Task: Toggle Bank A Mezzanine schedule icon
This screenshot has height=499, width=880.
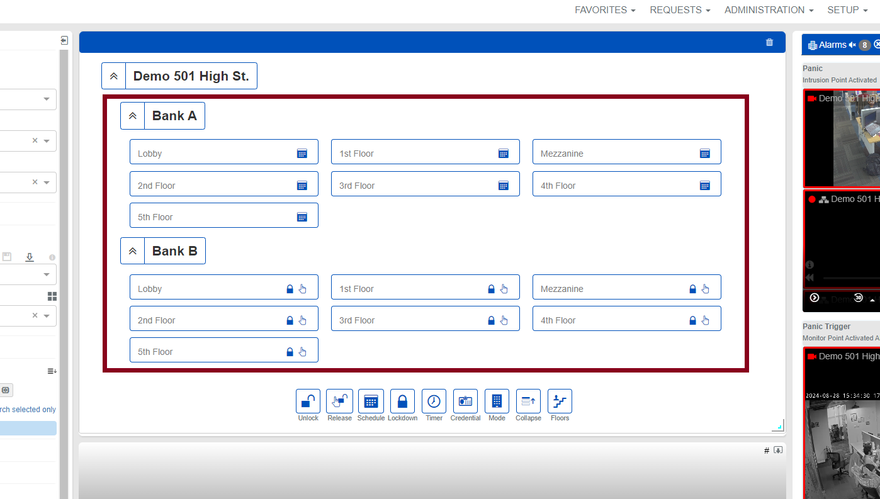Action: point(704,154)
